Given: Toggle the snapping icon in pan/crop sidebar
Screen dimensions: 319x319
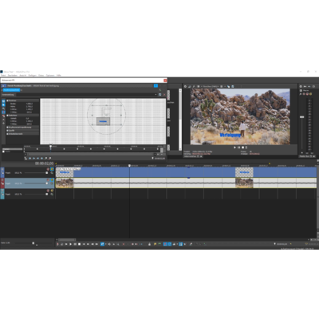Looking at the screenshot, I should (3, 112).
